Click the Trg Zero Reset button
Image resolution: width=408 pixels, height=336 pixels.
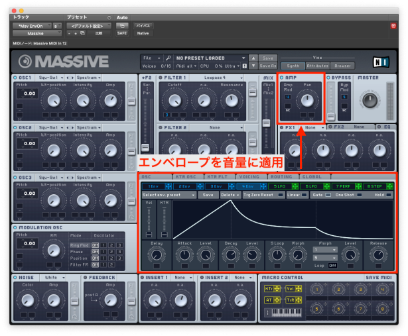259,195
